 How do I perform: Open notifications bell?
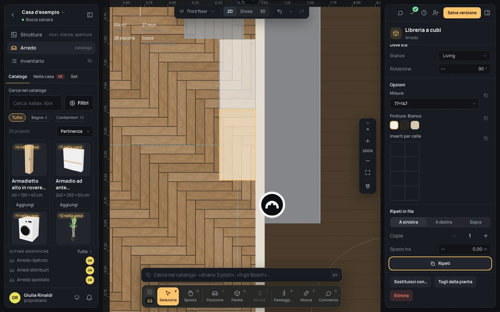89,298
